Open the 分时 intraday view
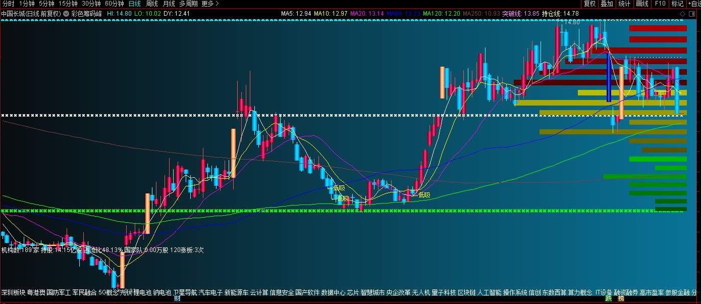 [x=9, y=4]
